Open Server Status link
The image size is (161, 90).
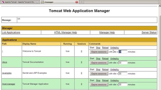click(149, 32)
